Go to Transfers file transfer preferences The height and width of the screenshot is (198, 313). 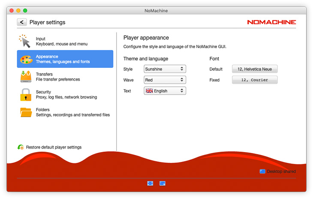tap(58, 77)
